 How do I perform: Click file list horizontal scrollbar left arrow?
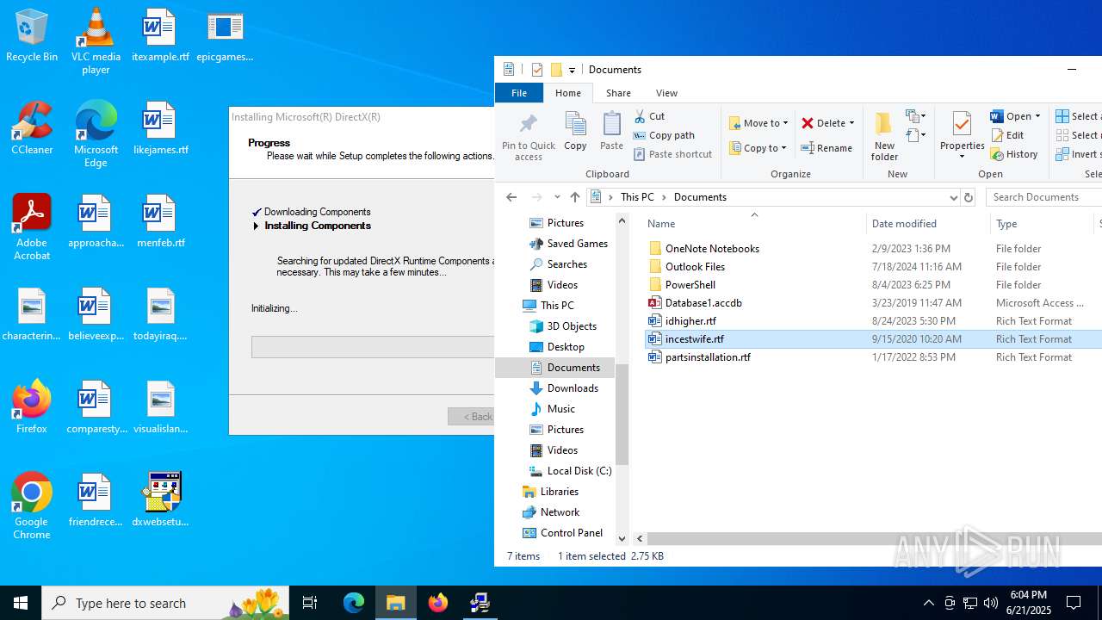point(640,538)
